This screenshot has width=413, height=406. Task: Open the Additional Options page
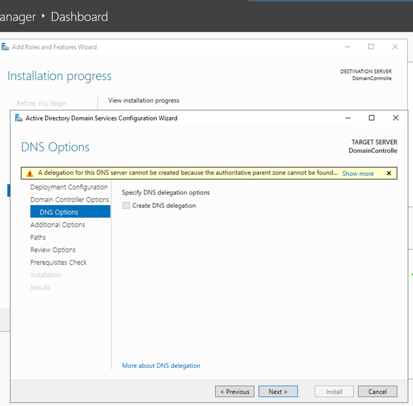pos(58,224)
